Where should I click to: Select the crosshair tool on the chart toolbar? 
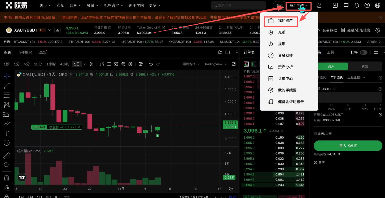(x=6, y=76)
